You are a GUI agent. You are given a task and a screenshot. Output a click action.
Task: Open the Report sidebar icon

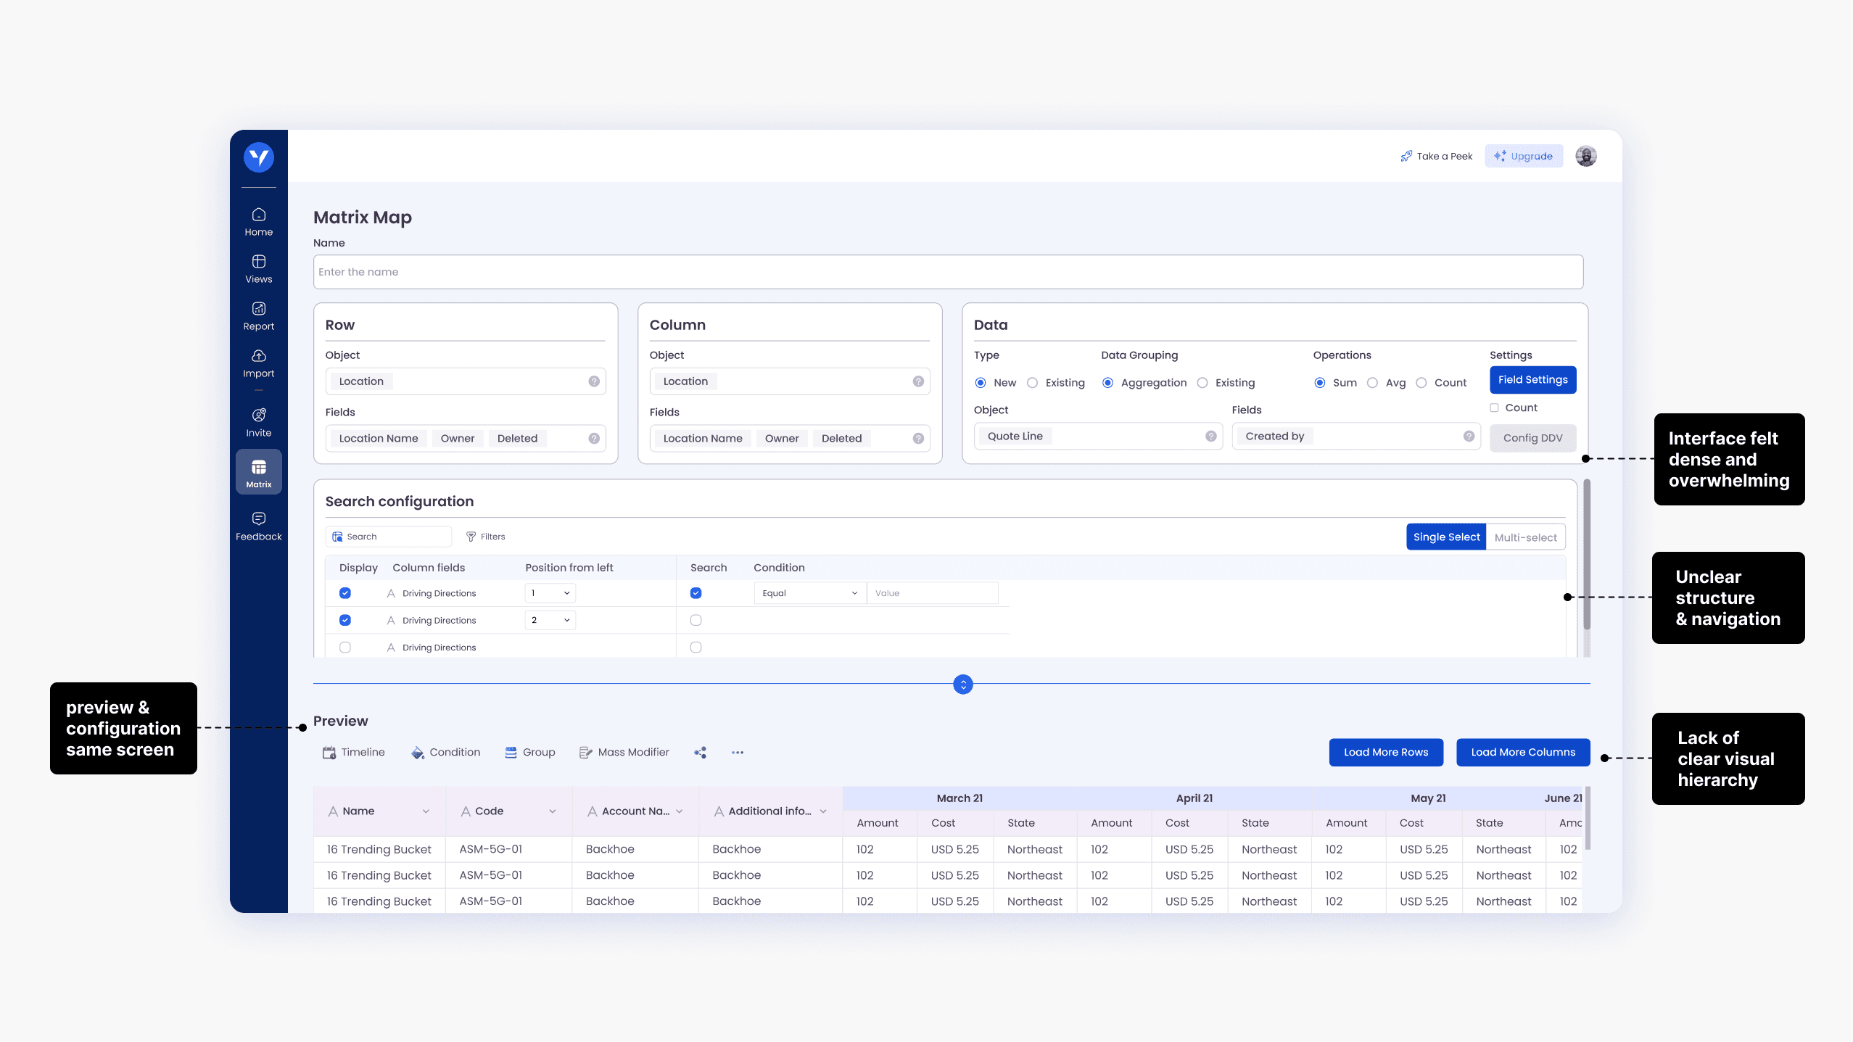pyautogui.click(x=259, y=309)
